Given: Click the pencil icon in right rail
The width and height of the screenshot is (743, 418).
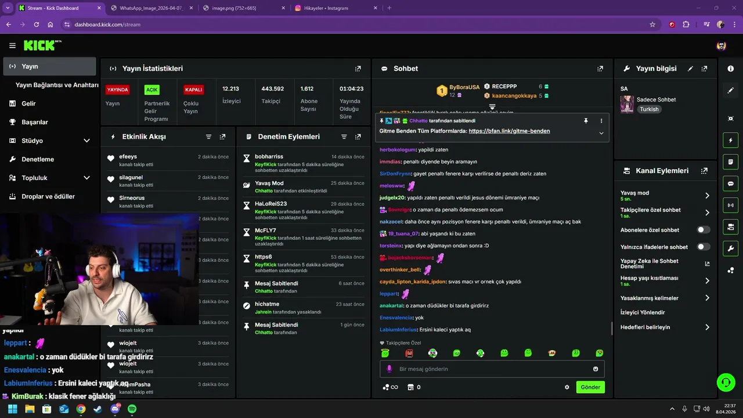Looking at the screenshot, I should [x=730, y=90].
